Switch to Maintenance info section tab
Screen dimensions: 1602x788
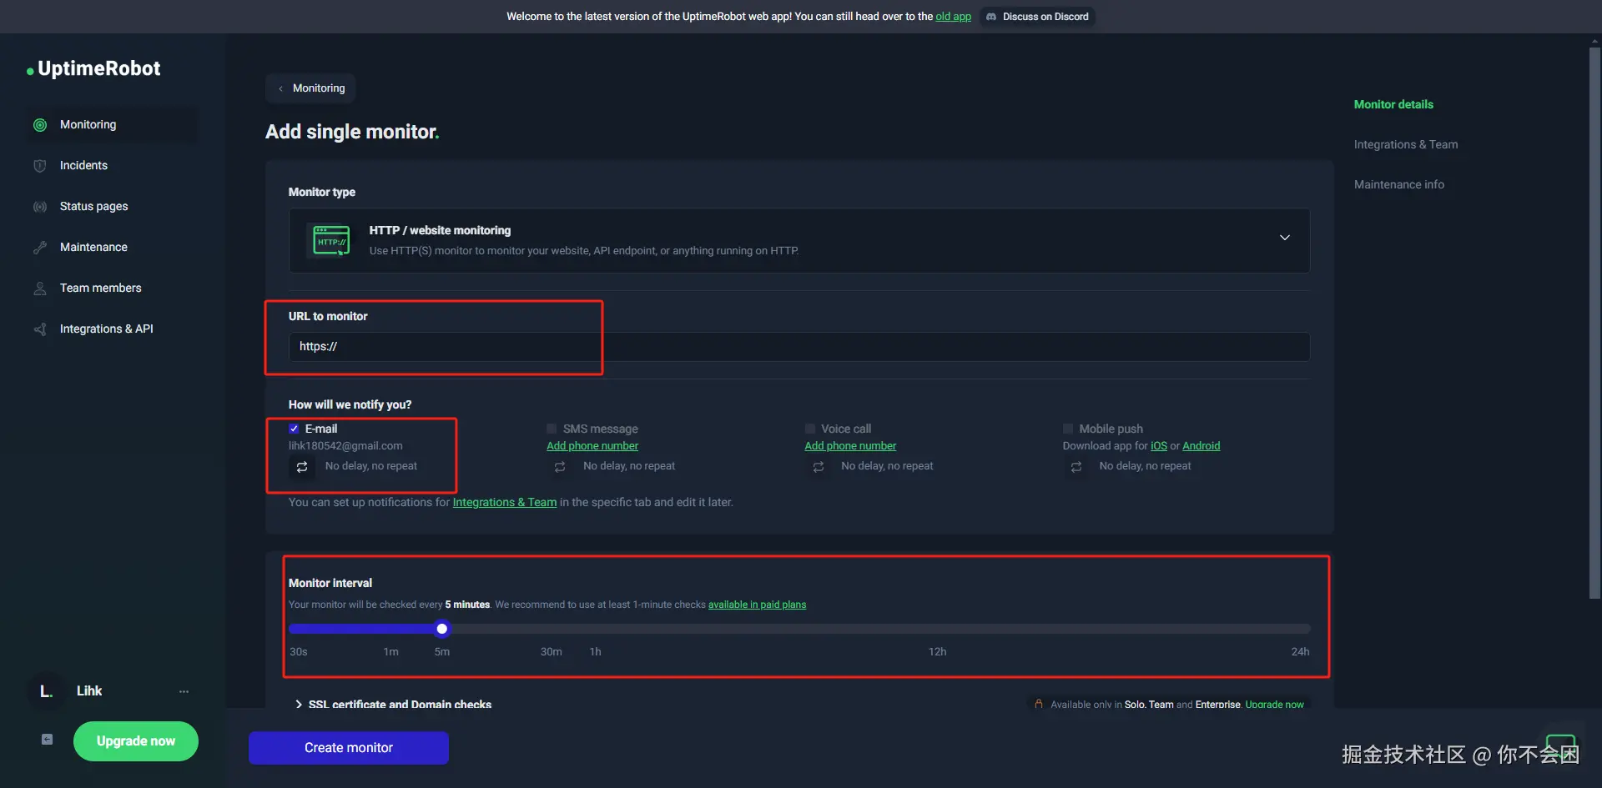pos(1399,184)
